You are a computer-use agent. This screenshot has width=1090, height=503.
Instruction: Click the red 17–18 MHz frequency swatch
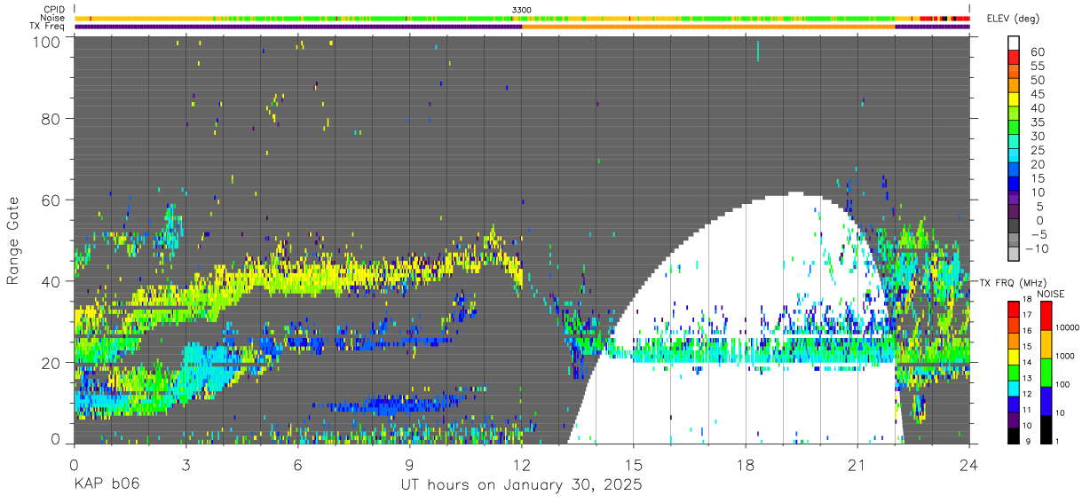[x=1014, y=308]
